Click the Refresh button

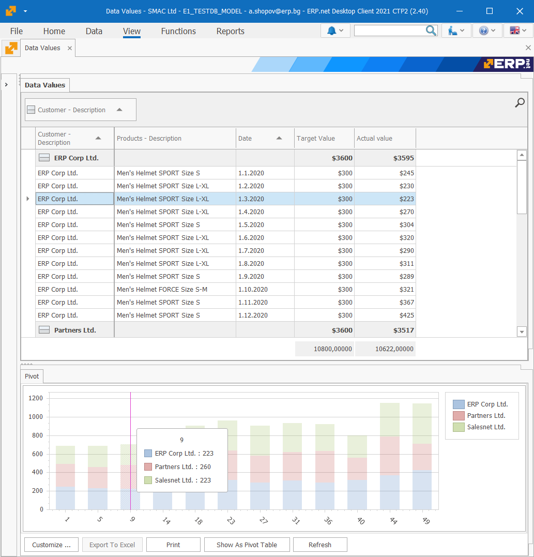click(x=320, y=545)
